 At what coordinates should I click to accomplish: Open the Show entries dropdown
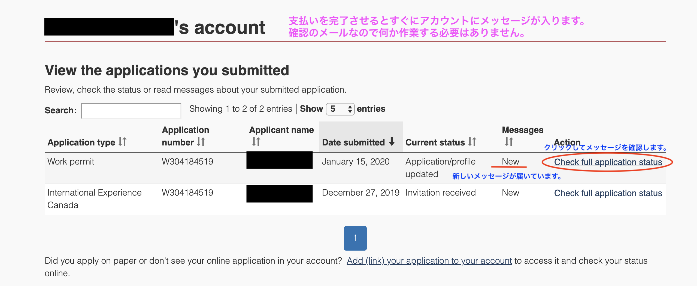[x=340, y=109]
